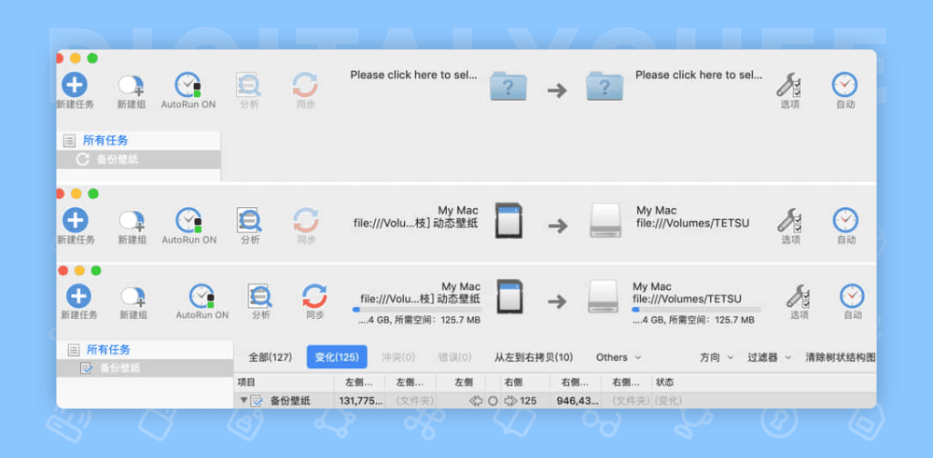
Task: Switch to 全部(127) tab
Action: pos(271,357)
